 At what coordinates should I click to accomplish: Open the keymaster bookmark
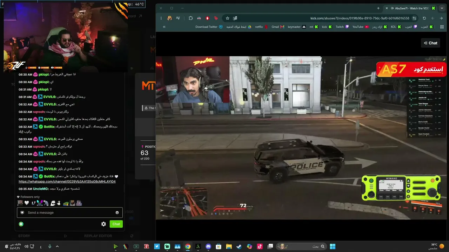pos(296,27)
